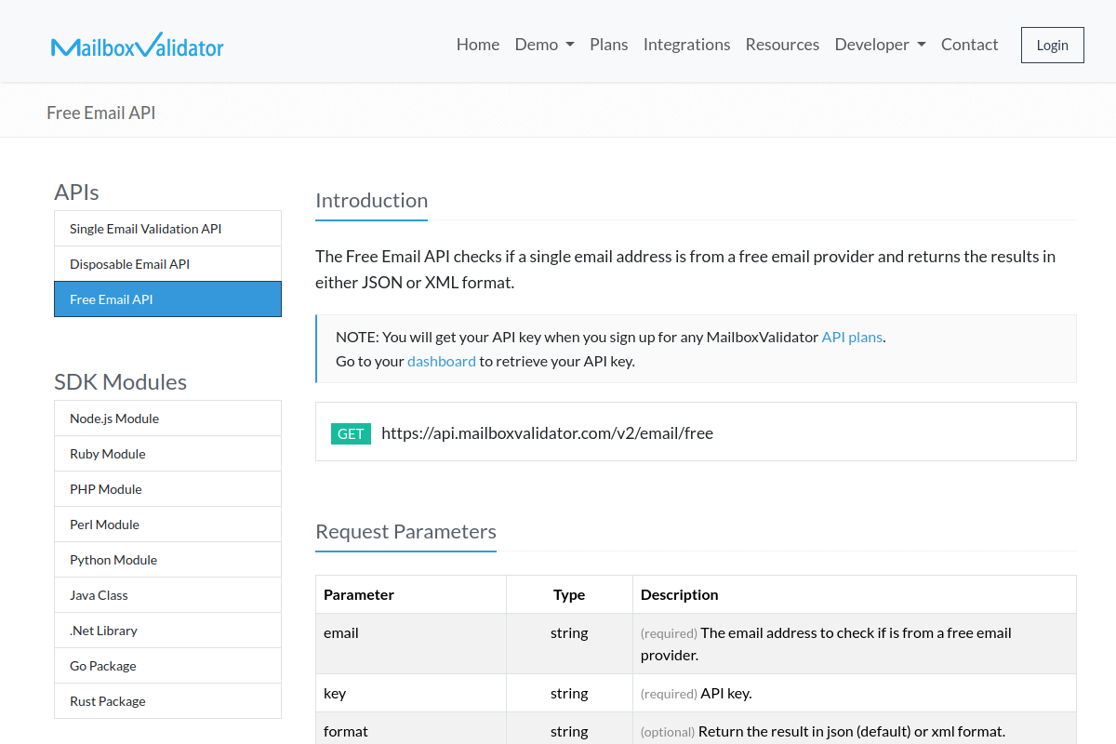Click the Free Email API page title
Screen dimensions: 1116x744
tap(101, 113)
